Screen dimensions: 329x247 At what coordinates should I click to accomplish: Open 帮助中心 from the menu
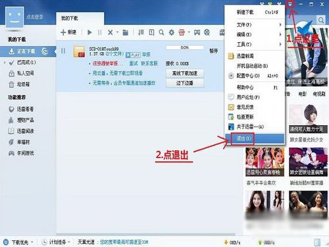click(255, 88)
